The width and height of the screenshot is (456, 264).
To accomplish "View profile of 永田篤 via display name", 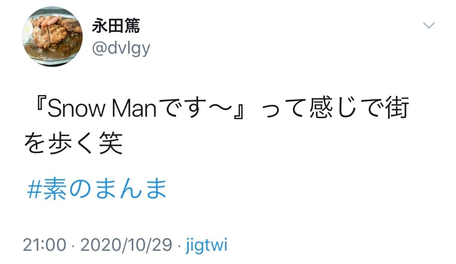I will [116, 25].
